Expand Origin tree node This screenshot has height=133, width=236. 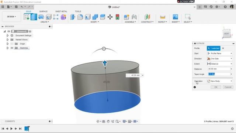7,44
